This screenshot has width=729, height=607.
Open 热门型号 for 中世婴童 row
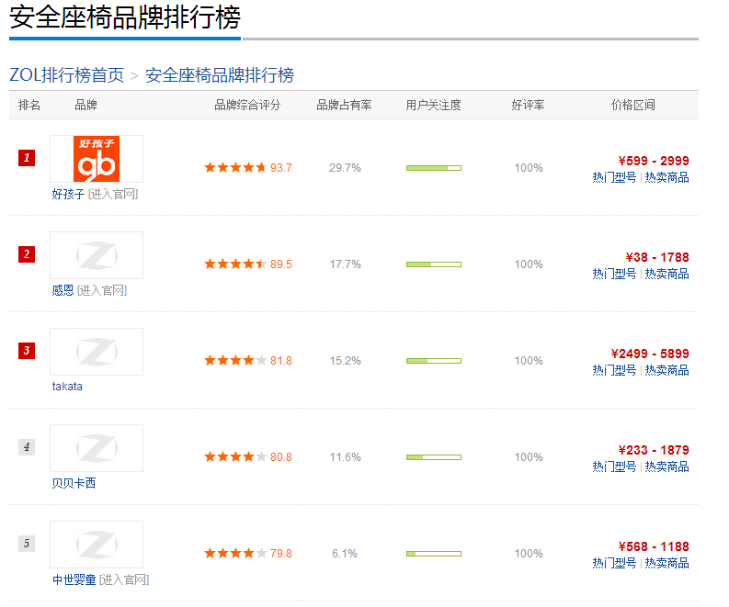(x=614, y=563)
